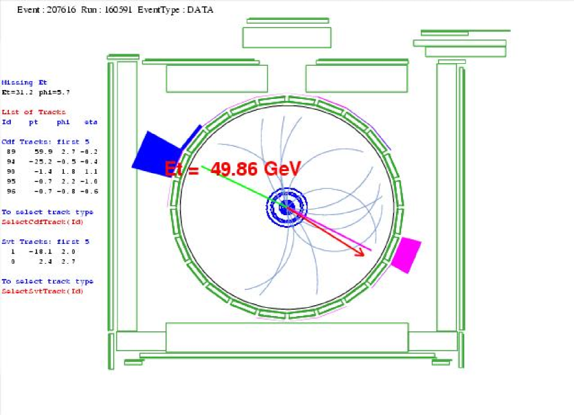Choose Cdf track 95 row
The width and height of the screenshot is (574, 415).
(50, 181)
